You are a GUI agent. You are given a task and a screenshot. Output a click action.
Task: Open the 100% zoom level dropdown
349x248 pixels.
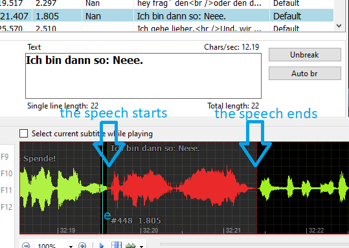(71, 246)
